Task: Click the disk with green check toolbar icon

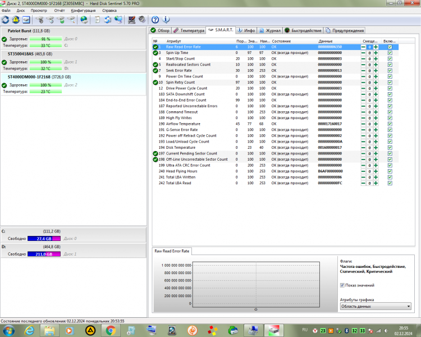Action: point(61,20)
